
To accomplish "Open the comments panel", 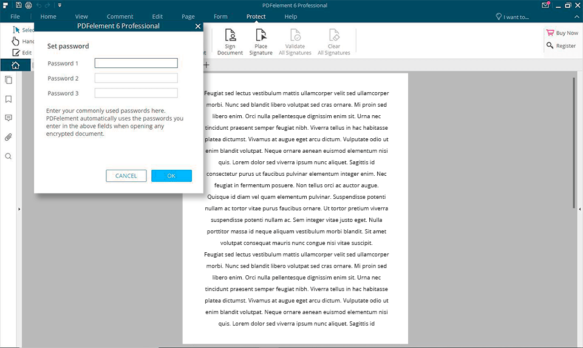I will [9, 118].
